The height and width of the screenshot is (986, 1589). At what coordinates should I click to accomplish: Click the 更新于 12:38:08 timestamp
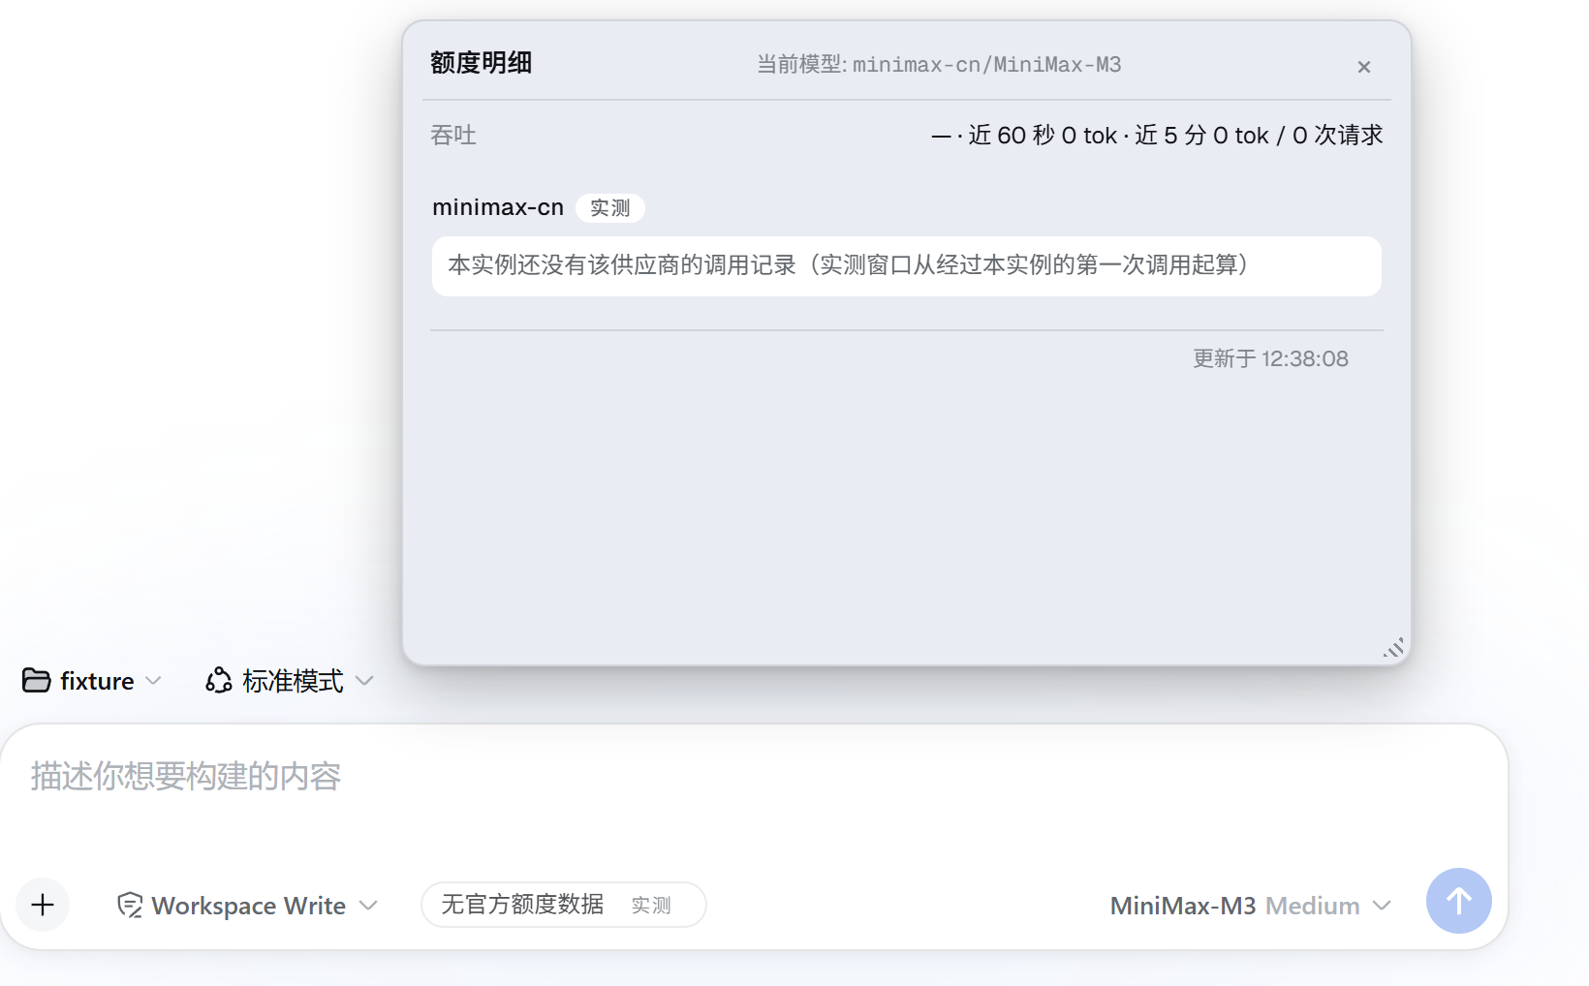tap(1270, 358)
